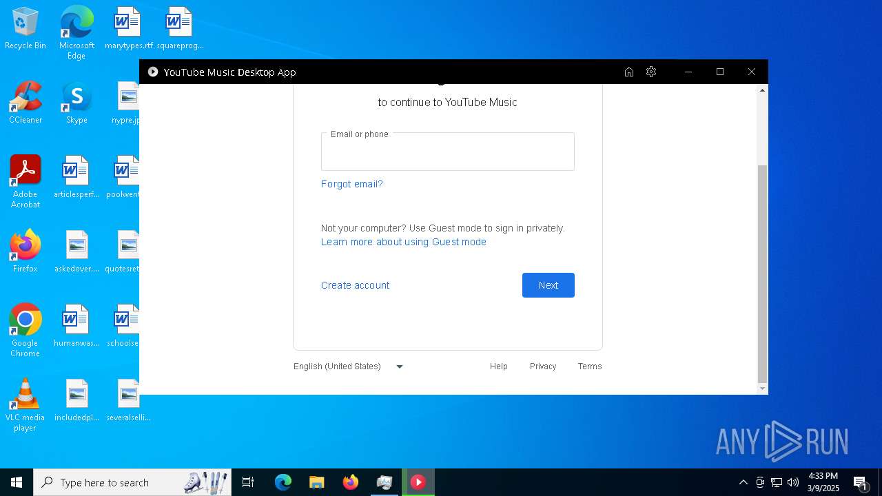882x496 pixels.
Task: Select the Microsoft Edge desktop shortcut
Action: [x=76, y=33]
